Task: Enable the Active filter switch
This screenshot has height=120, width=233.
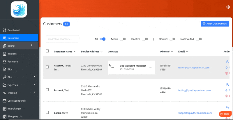Action: (123, 39)
